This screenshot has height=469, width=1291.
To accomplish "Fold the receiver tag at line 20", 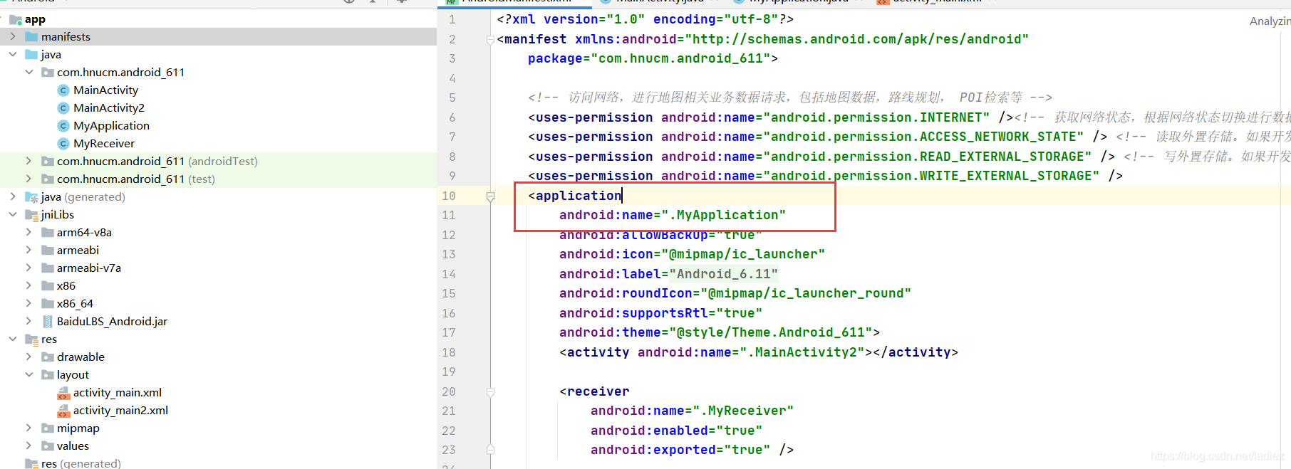I will pyautogui.click(x=490, y=391).
